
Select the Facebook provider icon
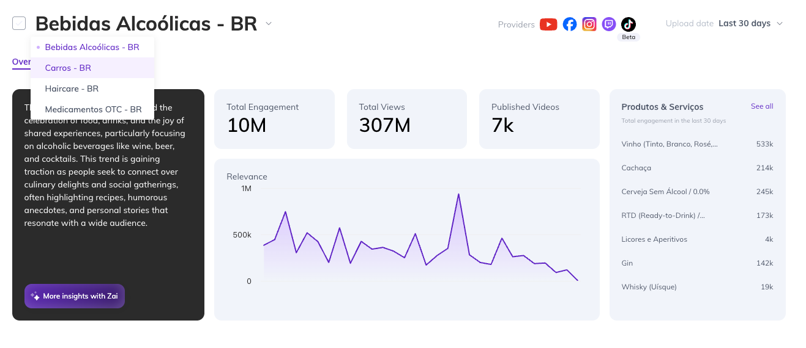point(570,24)
